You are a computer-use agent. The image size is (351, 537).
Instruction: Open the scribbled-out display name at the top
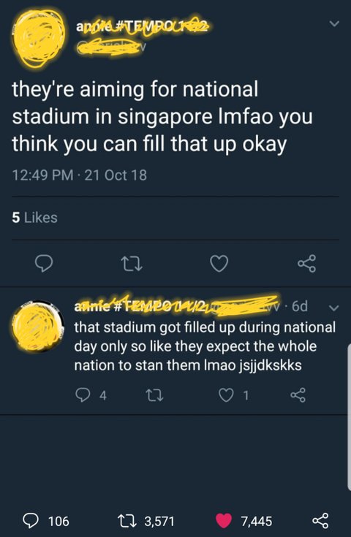point(142,26)
